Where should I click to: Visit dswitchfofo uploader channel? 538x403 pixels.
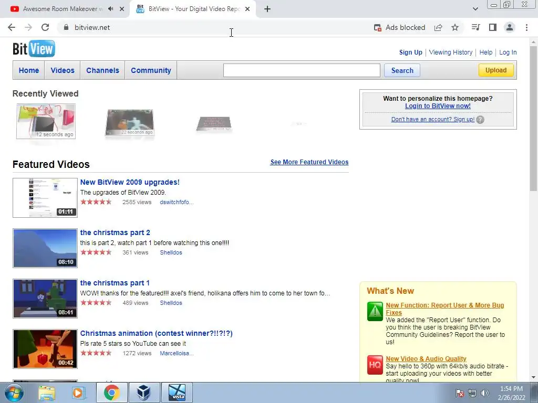[177, 202]
